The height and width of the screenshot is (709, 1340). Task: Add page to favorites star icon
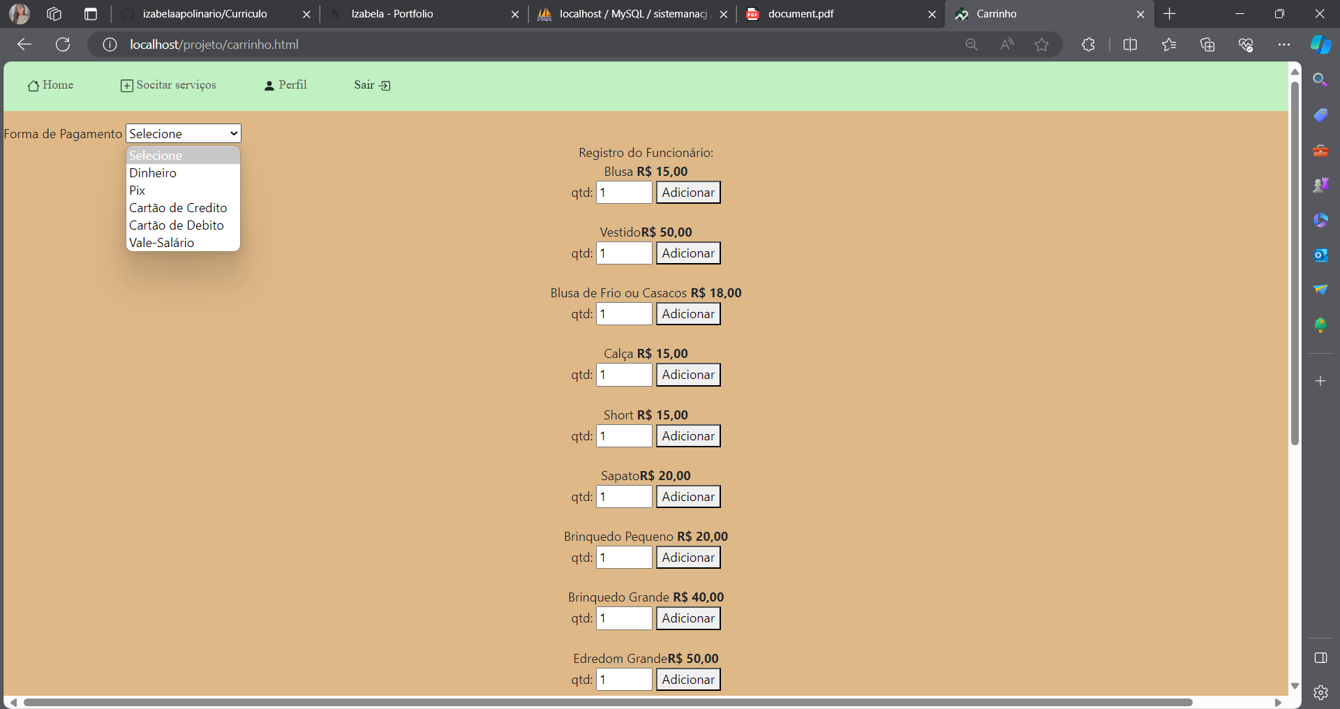click(x=1041, y=45)
